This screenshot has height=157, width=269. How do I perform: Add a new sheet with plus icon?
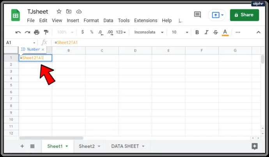tap(22, 146)
